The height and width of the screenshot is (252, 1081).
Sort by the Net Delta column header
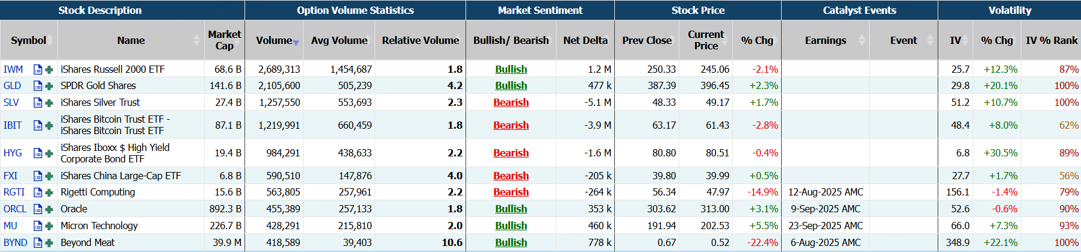(585, 40)
